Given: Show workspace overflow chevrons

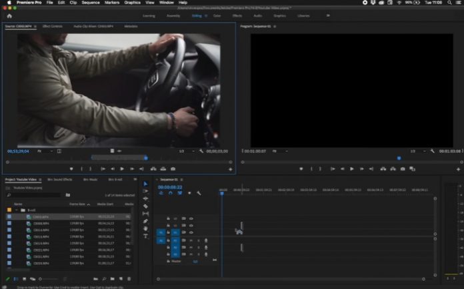Looking at the screenshot, I should coord(328,16).
